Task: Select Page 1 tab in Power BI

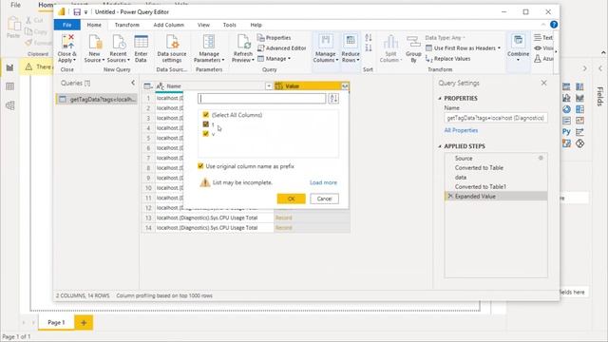Action: coord(56,322)
